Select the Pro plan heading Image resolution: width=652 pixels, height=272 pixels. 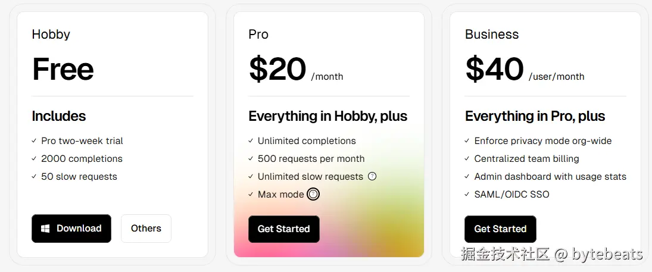click(x=258, y=35)
